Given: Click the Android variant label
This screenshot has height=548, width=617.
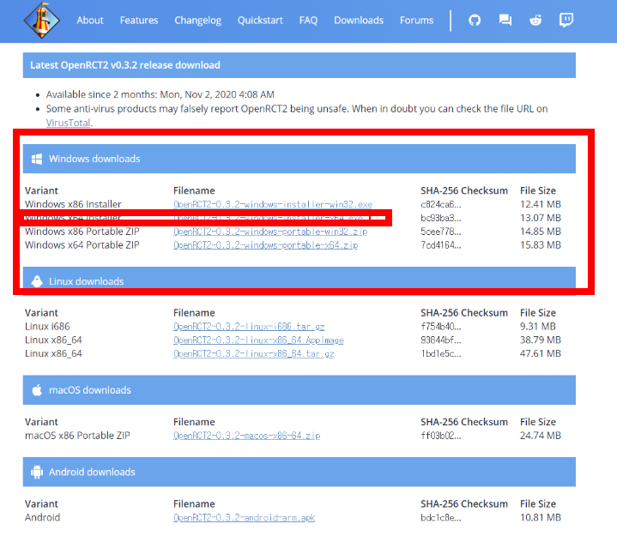Looking at the screenshot, I should click(x=43, y=518).
